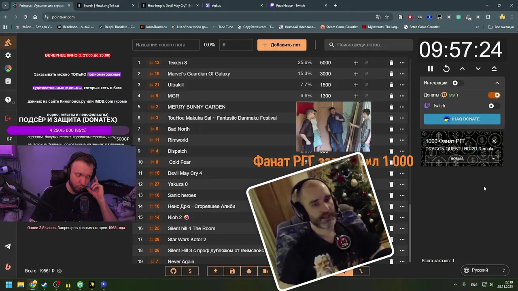Image resolution: width=518 pixels, height=291 pixels.
Task: Select the Dispatch lot name
Action: (177, 151)
